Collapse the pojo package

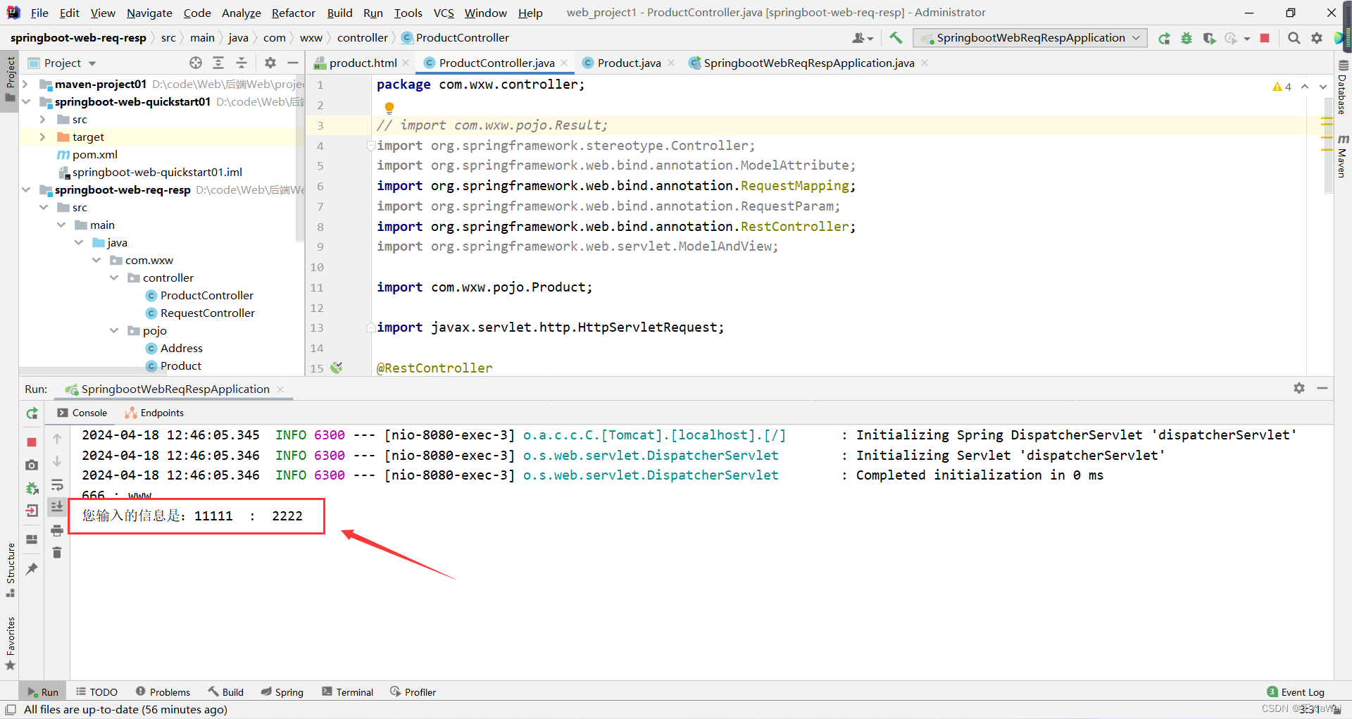pyautogui.click(x=114, y=331)
